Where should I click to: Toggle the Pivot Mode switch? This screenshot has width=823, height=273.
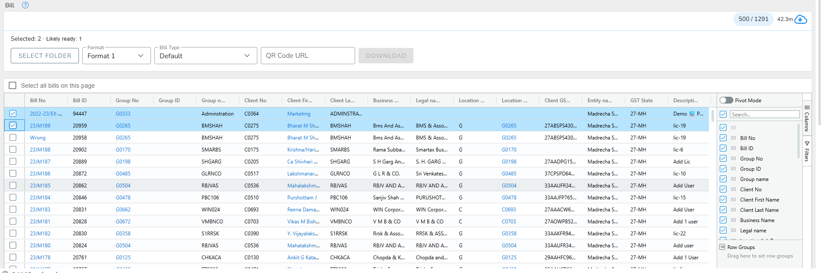coord(726,100)
